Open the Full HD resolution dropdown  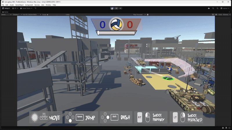tap(32, 15)
